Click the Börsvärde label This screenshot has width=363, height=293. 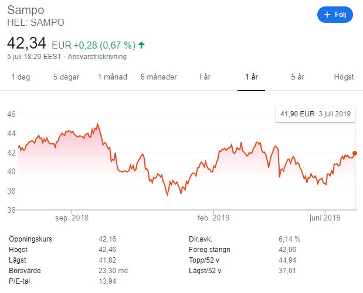pos(25,271)
